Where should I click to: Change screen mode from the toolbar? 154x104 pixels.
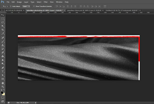tap(3, 101)
